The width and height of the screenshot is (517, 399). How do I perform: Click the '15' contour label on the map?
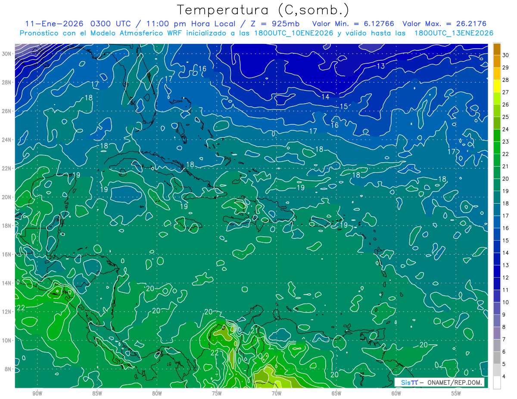click(x=344, y=106)
